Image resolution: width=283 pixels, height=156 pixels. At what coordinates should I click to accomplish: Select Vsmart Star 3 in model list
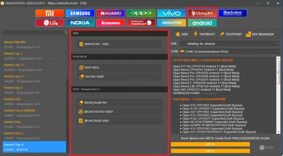(x=34, y=136)
